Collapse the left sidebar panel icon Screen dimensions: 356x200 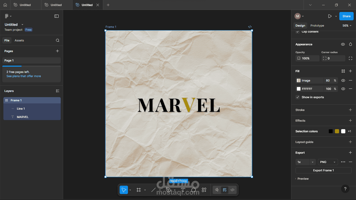[x=57, y=16]
